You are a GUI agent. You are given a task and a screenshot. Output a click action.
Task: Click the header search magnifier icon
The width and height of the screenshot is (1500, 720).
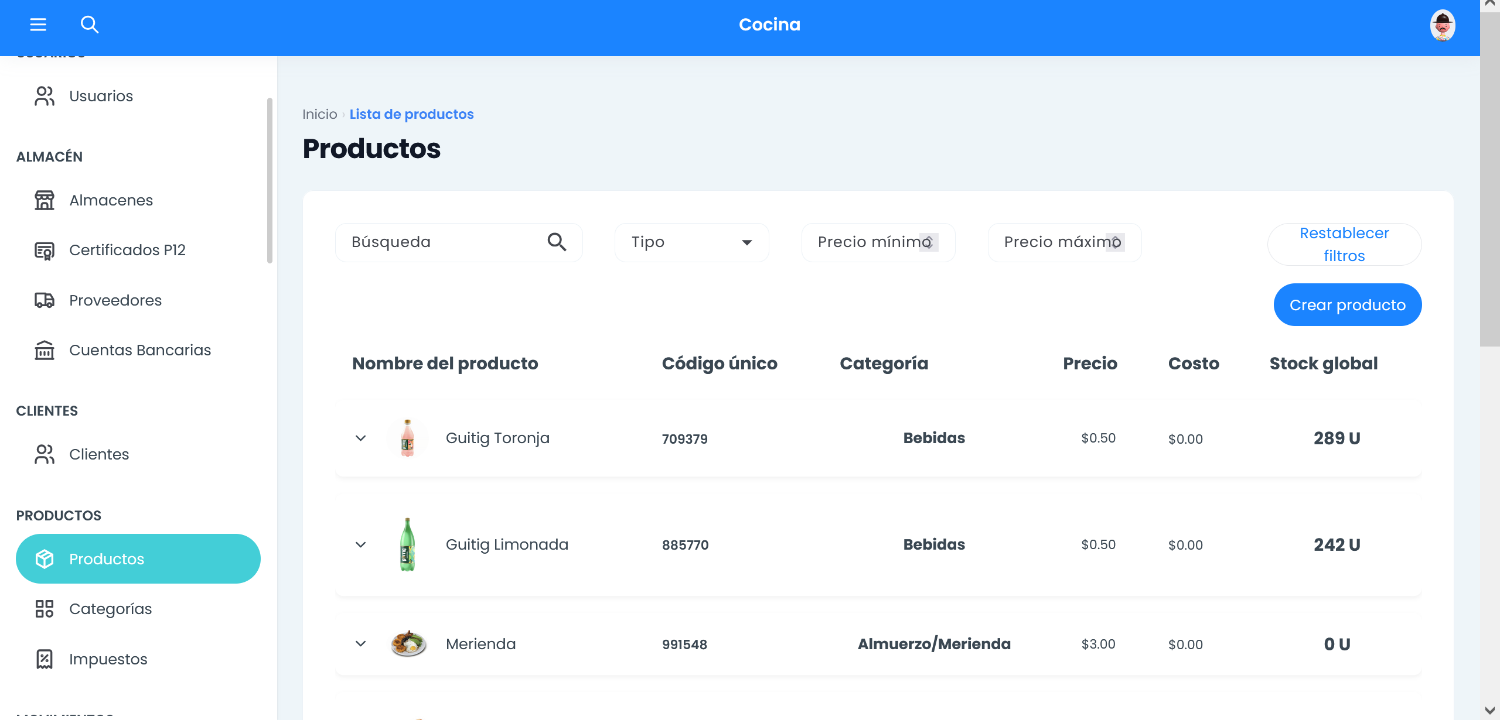[90, 25]
